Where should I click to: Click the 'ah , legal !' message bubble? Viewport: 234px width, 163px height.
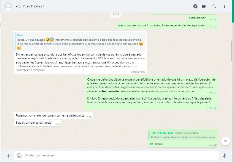(x=183, y=139)
